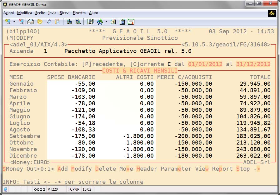Click the start date 01/01/2012 field

coord(205,64)
